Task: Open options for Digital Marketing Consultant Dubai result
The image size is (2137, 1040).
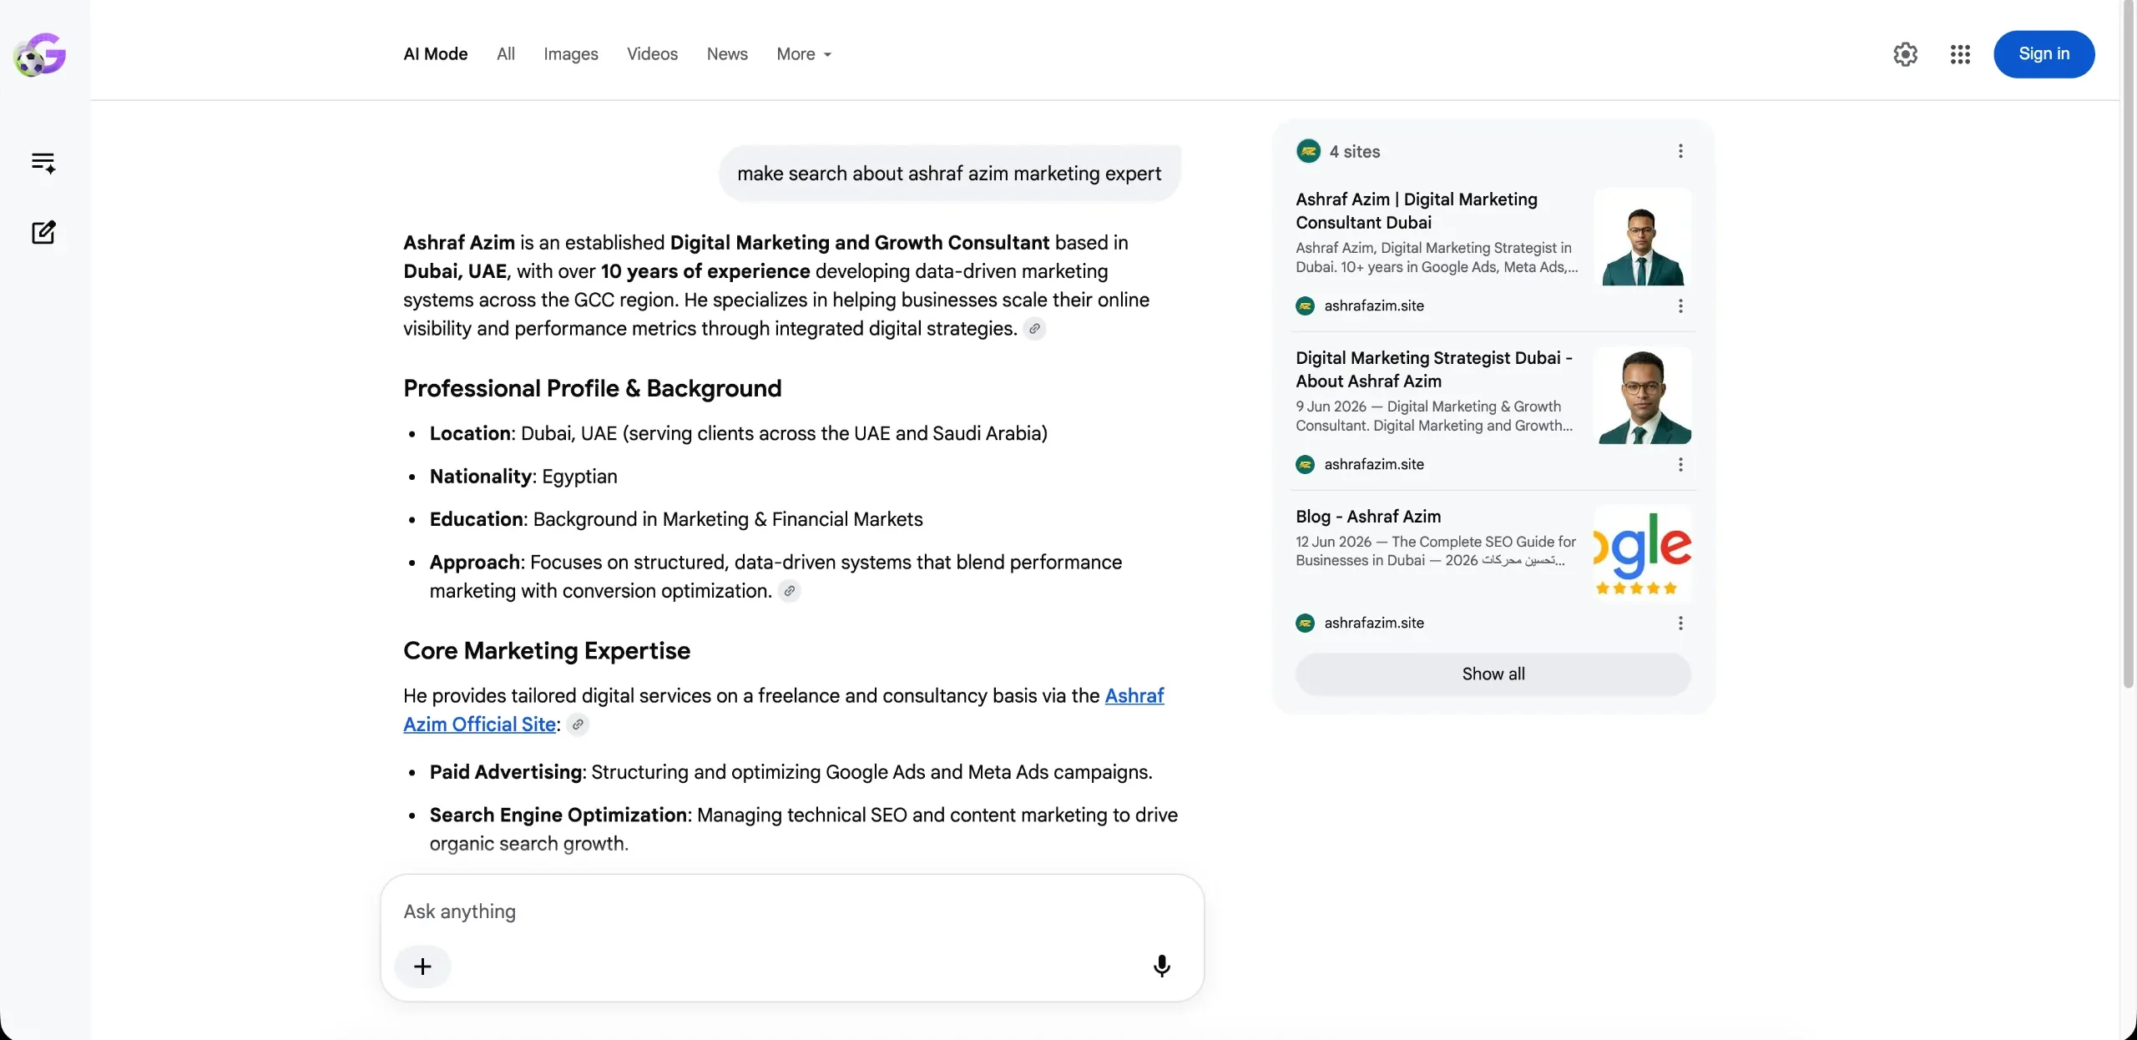Action: click(x=1680, y=305)
